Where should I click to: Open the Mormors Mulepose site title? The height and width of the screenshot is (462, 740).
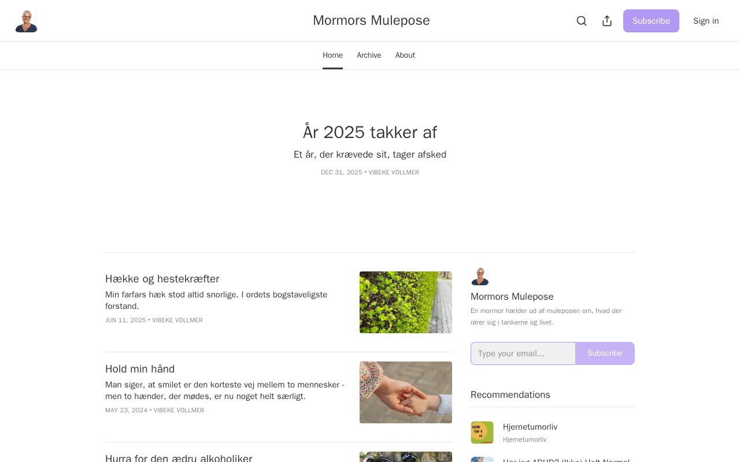tap(371, 21)
